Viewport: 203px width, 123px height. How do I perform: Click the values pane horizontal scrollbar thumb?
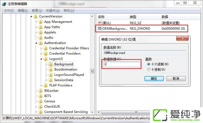(126, 112)
